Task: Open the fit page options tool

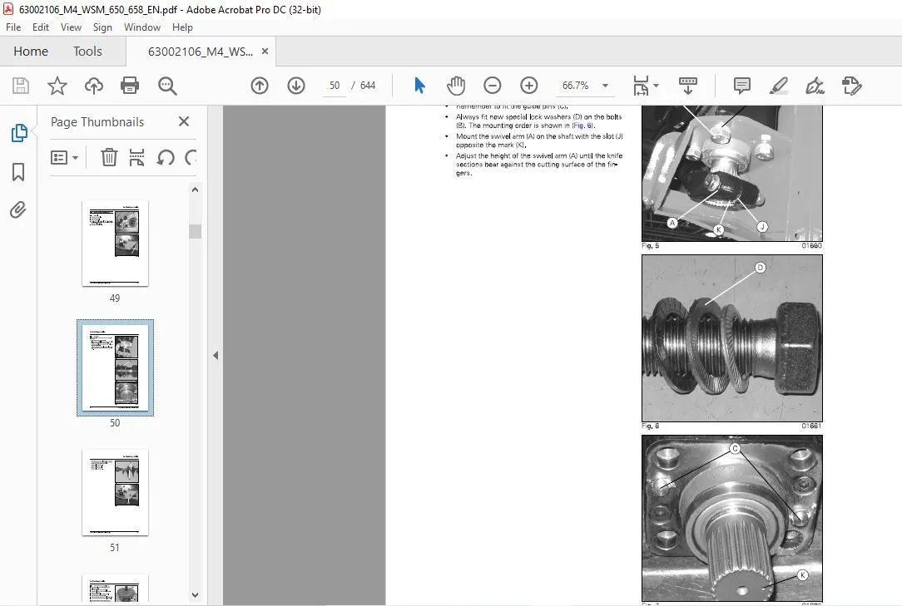Action: point(646,86)
